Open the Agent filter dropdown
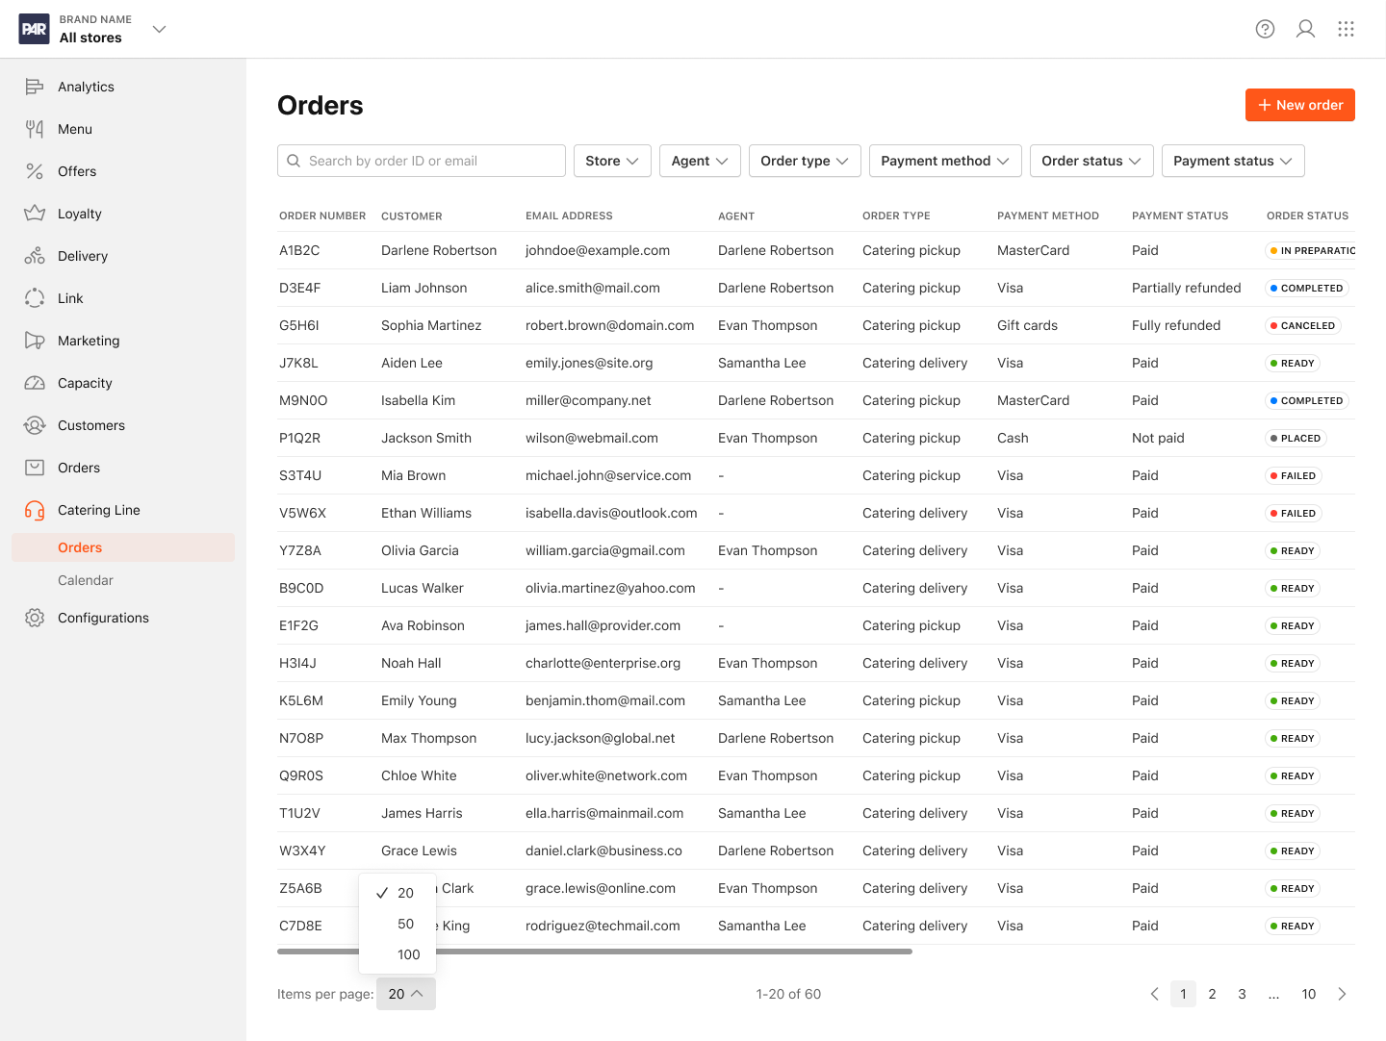 coord(700,161)
